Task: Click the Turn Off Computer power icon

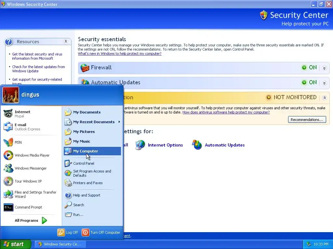Action: pos(86,232)
